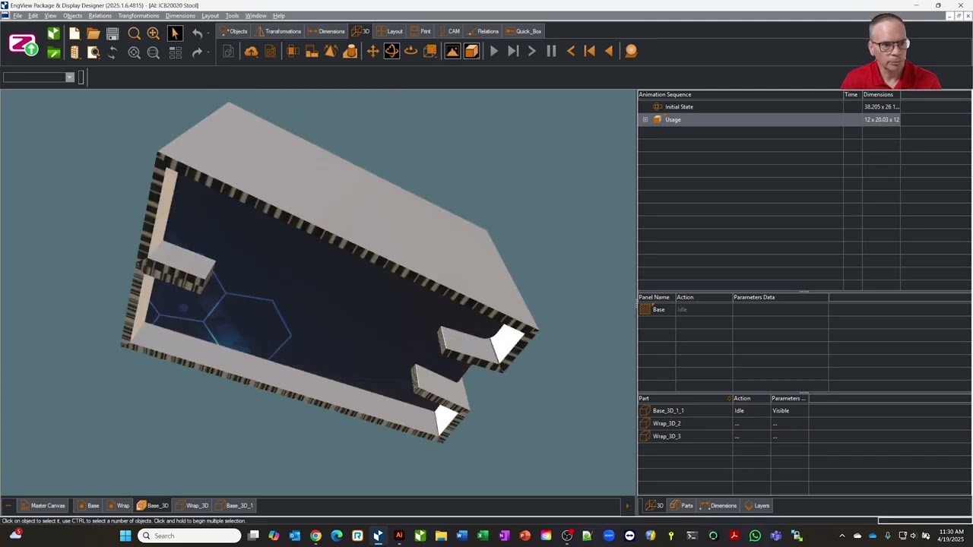
Task: Click the cylinder shape 3D icon
Action: [350, 51]
